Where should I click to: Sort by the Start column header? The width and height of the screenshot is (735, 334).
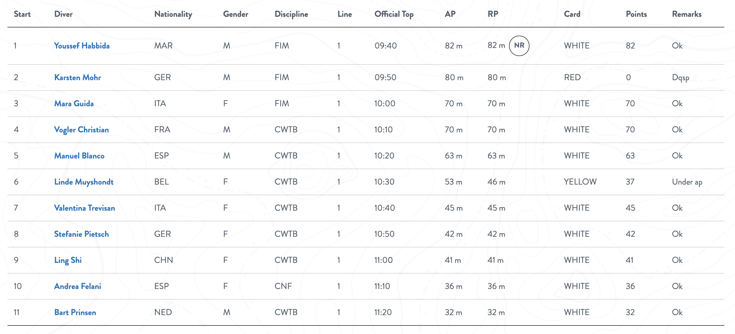click(22, 14)
